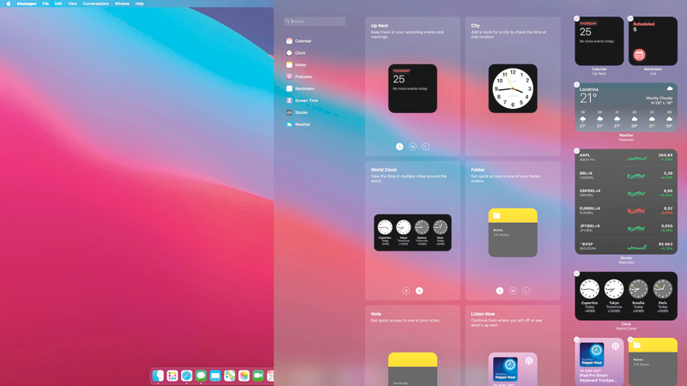Screen dimensions: 687x386
Task: Select Weather in the widget sidebar
Action: pyautogui.click(x=302, y=124)
